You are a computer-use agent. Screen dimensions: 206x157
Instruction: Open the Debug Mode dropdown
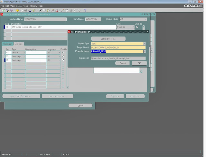pyautogui.click(x=145, y=19)
